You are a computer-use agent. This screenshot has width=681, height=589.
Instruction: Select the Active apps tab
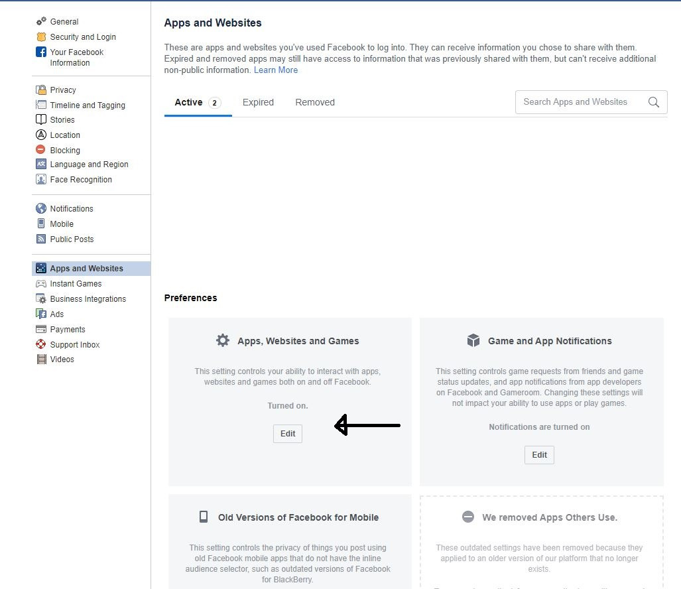click(198, 103)
